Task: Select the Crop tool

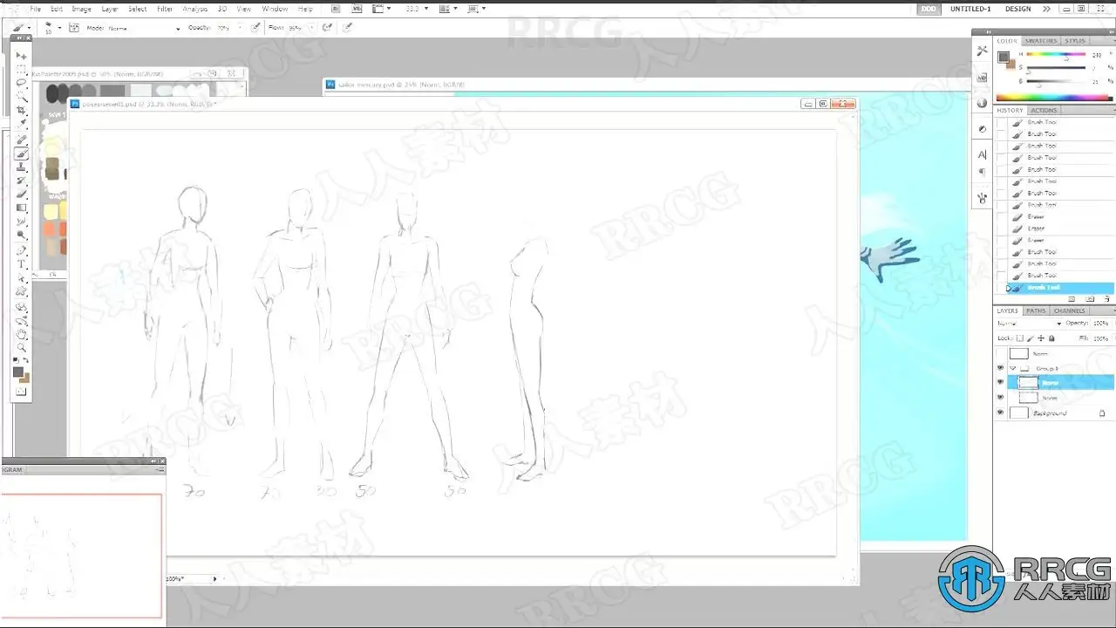Action: (x=22, y=111)
